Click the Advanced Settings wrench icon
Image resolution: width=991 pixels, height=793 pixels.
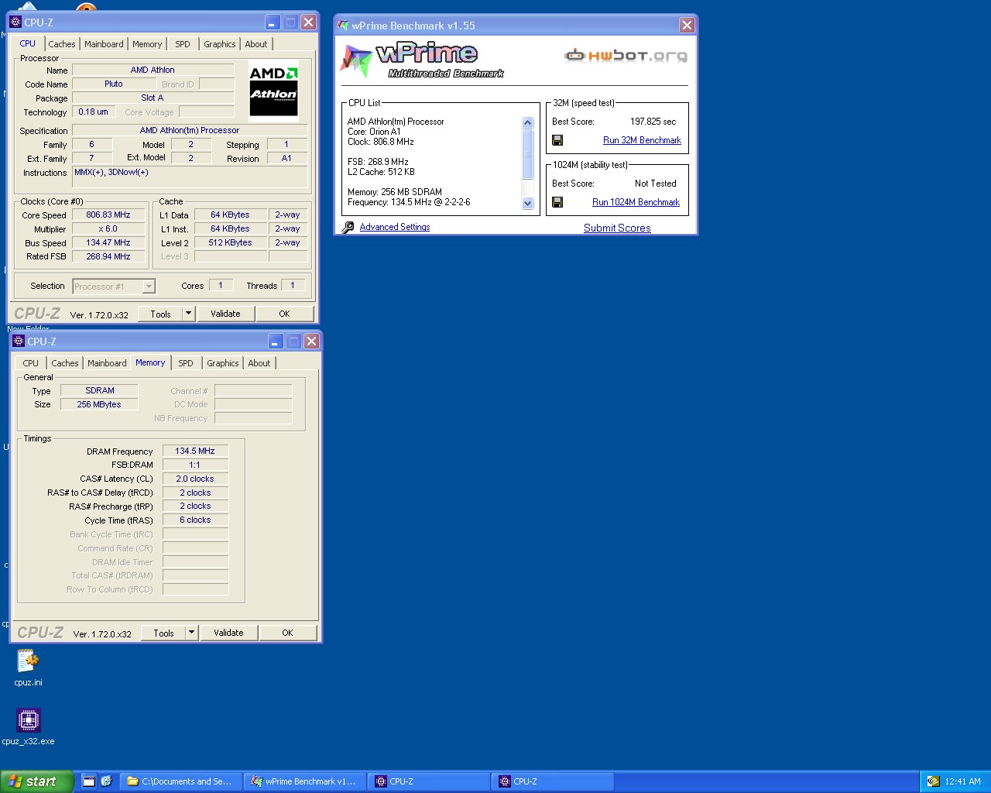pos(348,227)
